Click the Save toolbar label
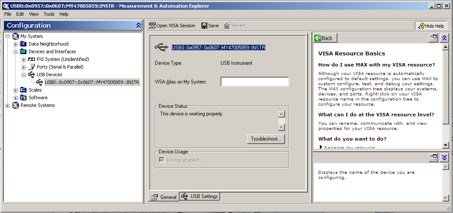Viewport: 453px width, 213px height. click(213, 26)
